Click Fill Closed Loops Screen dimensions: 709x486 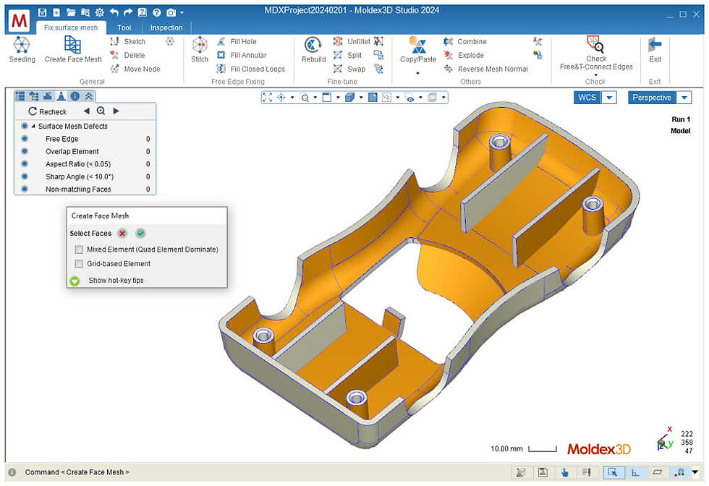coord(251,69)
